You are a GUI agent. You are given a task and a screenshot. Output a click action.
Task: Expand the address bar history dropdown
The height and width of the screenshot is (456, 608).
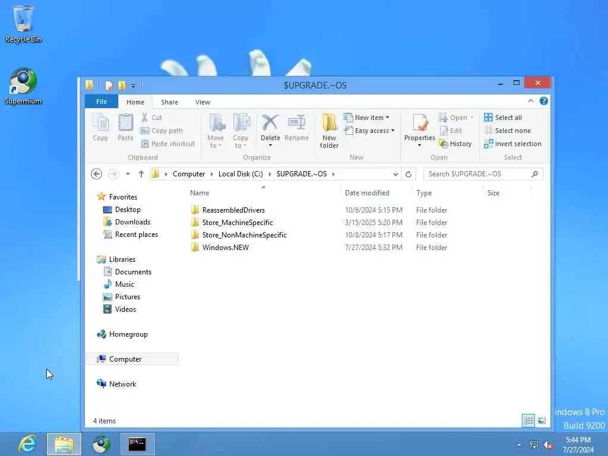(395, 174)
